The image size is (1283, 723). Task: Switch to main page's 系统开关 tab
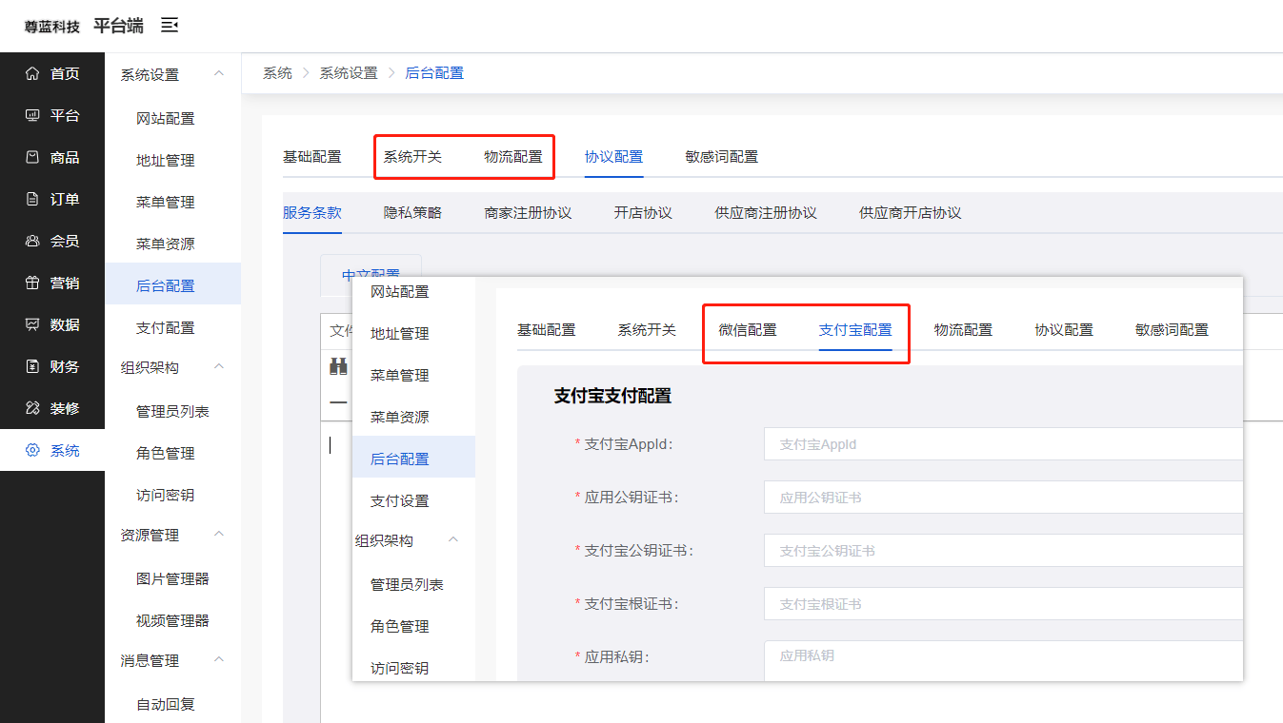click(x=412, y=157)
